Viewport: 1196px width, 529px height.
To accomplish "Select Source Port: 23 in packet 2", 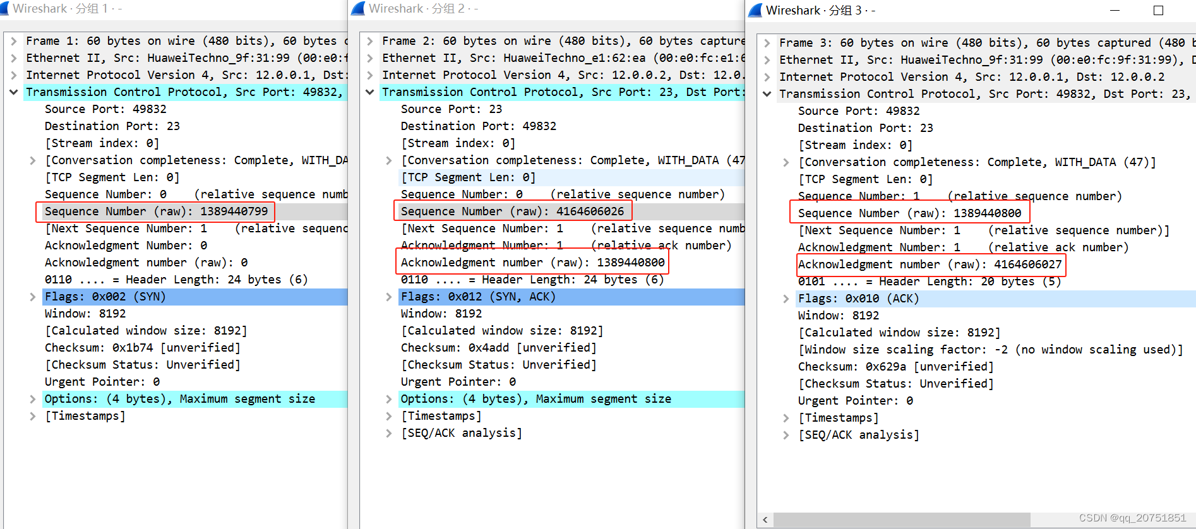I will click(451, 109).
